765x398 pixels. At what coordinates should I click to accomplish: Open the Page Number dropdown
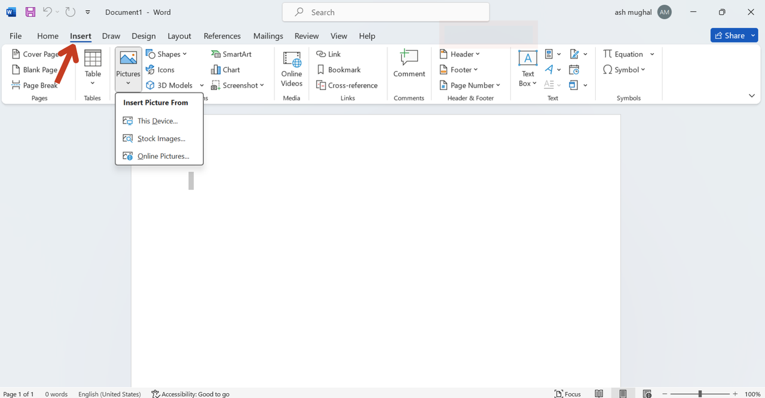pos(470,85)
